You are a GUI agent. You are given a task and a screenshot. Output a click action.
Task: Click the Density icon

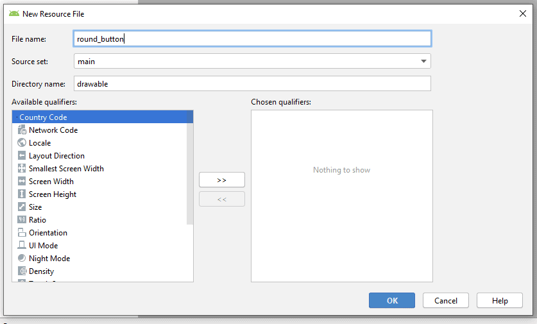22,271
